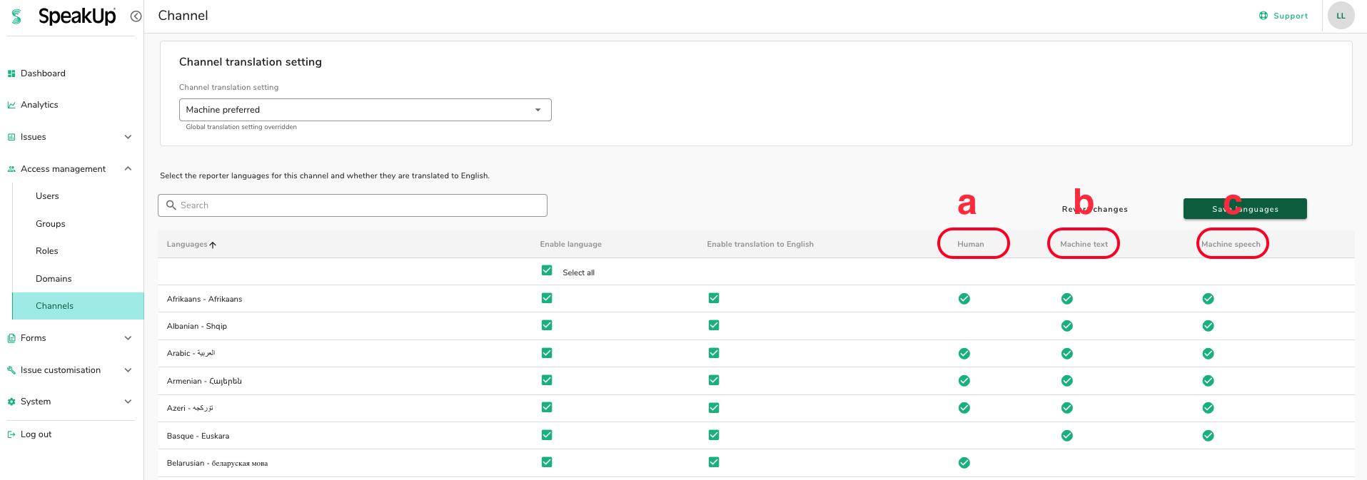Viewport: 1367px width, 480px height.
Task: Uncheck translation to English for Belarusian
Action: tap(714, 462)
